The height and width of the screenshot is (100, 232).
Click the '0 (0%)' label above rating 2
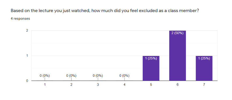click(x=71, y=76)
